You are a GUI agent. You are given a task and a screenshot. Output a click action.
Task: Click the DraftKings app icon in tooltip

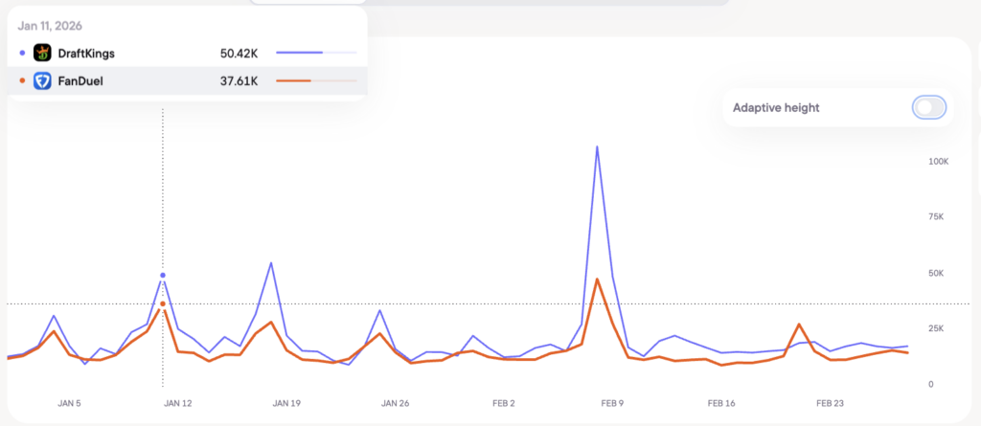(42, 53)
